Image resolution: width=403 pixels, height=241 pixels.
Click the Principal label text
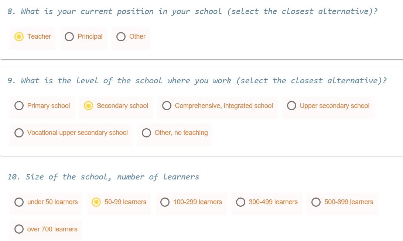point(90,36)
